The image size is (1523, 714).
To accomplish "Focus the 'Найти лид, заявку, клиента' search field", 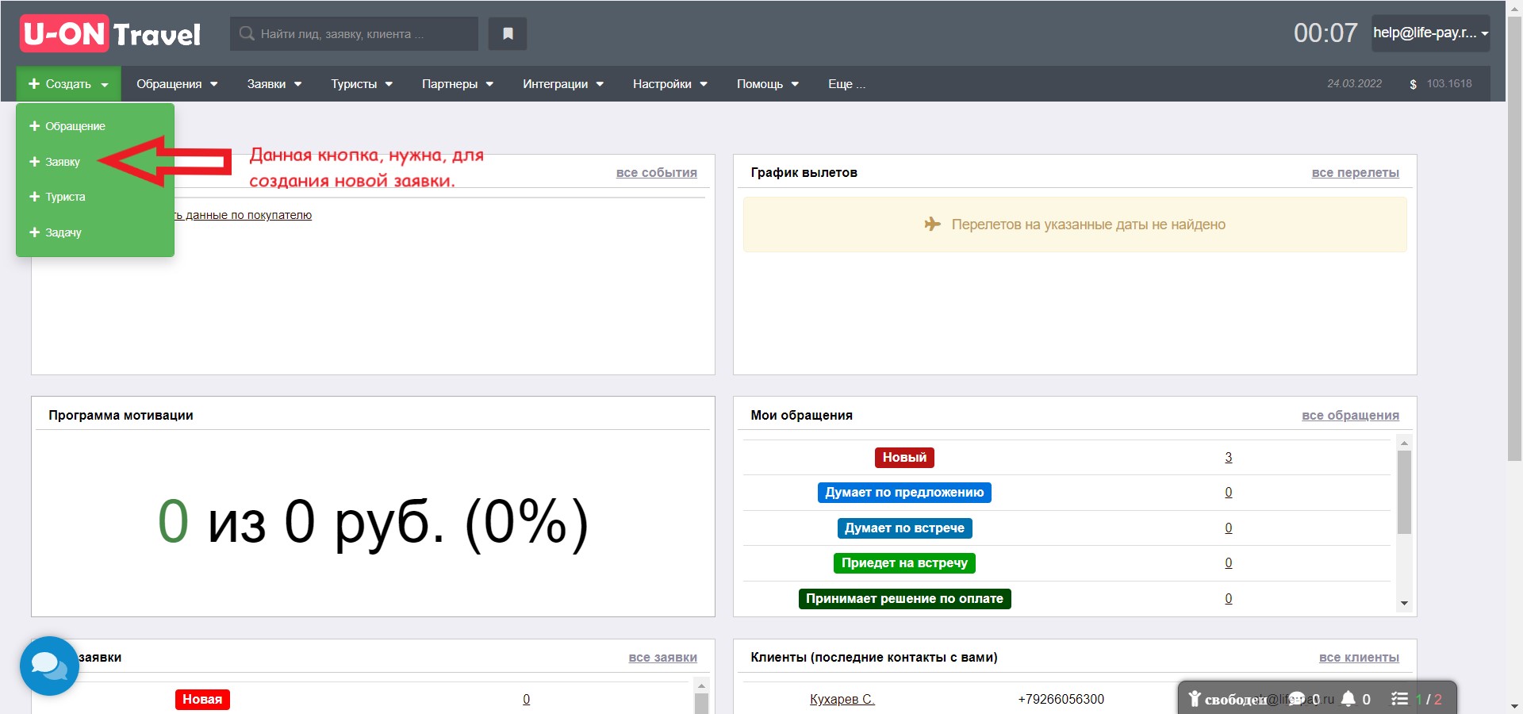I will point(354,33).
